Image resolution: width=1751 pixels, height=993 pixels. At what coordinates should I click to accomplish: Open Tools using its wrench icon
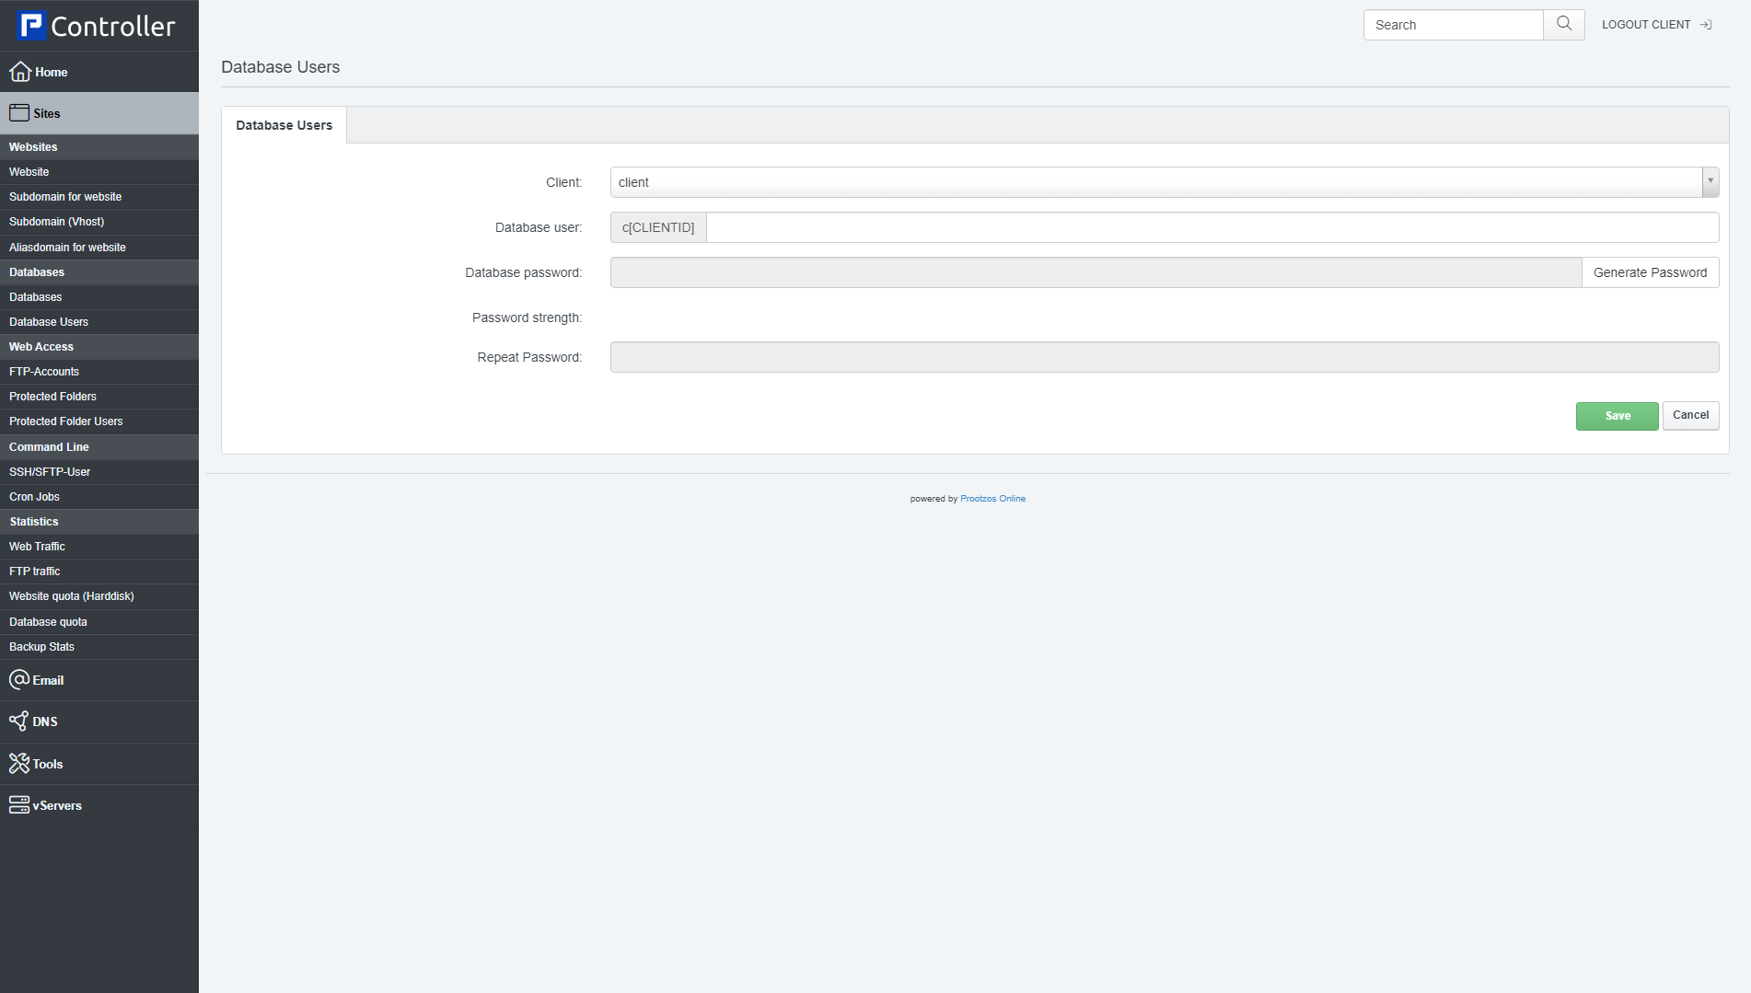point(19,763)
